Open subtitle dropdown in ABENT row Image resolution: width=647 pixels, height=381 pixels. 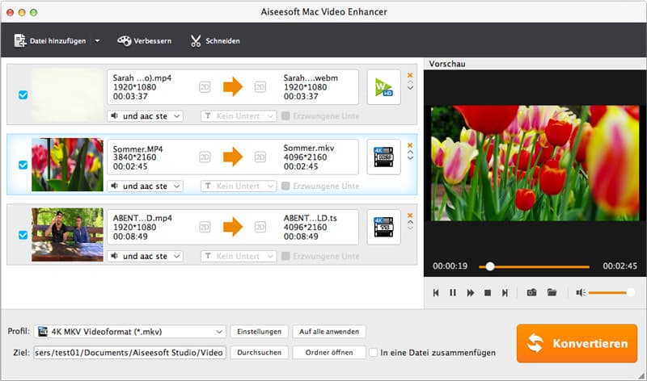coord(239,256)
